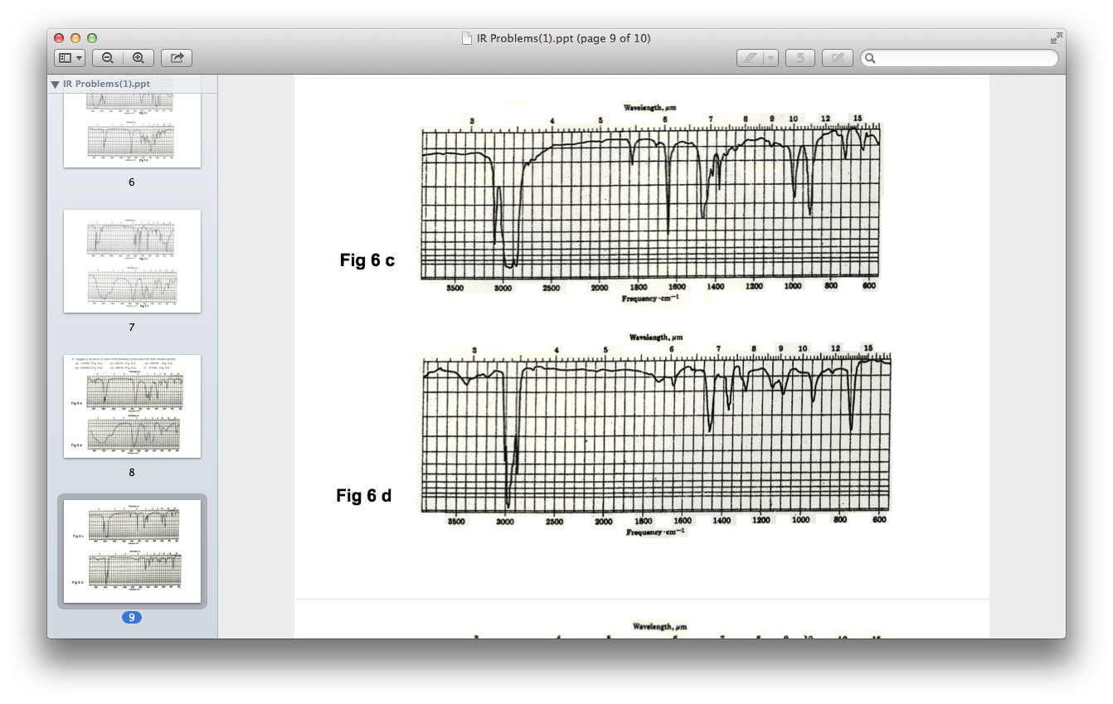
Task: Toggle full screen with the top-right arrows
Action: [x=1057, y=37]
